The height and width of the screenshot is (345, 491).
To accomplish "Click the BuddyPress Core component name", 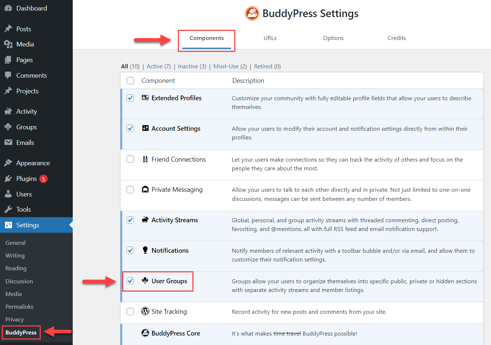I will coord(176,333).
